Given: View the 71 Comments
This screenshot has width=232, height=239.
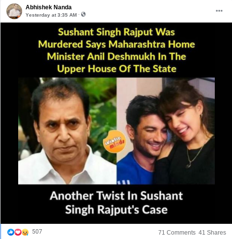Looking at the screenshot, I should click(177, 232).
